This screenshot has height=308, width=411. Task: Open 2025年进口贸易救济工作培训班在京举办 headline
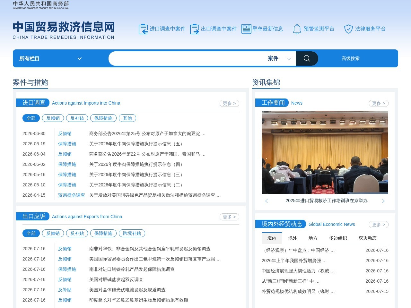pyautogui.click(x=327, y=201)
